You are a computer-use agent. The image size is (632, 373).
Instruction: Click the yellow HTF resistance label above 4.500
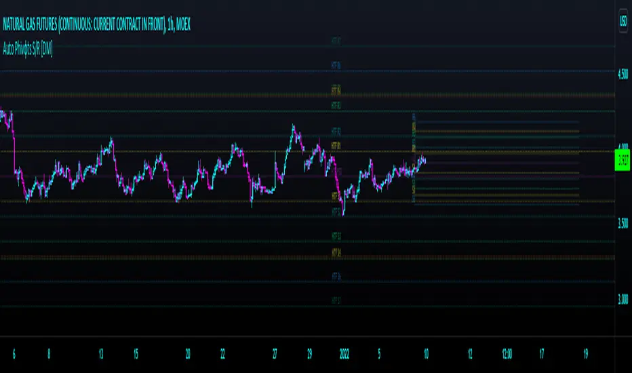point(336,90)
